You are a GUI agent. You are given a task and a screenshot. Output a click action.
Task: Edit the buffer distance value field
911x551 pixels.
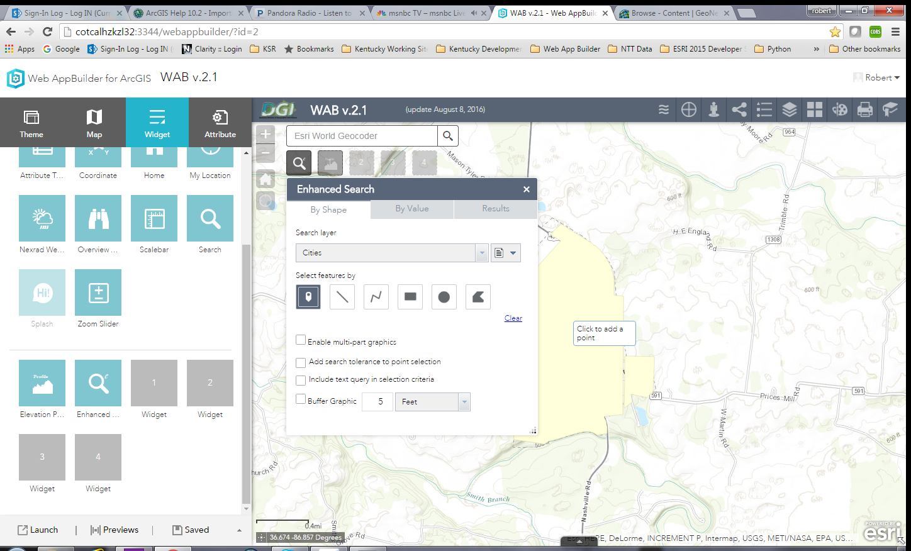pos(377,402)
